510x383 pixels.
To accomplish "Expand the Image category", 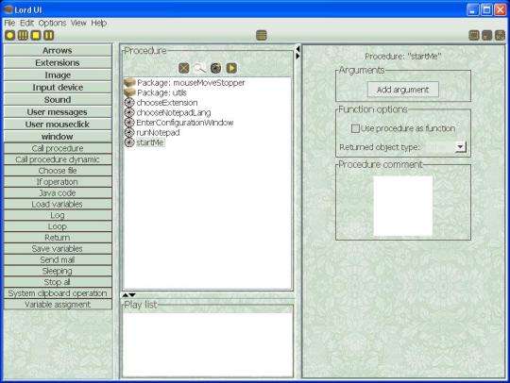I will [58, 75].
